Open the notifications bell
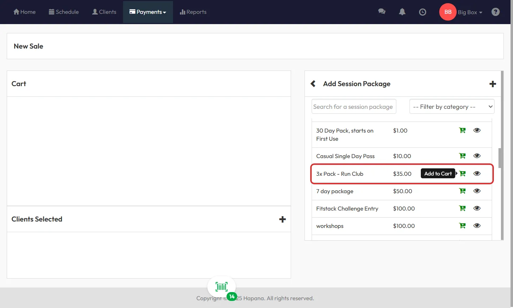The height and width of the screenshot is (308, 513). pos(402,12)
